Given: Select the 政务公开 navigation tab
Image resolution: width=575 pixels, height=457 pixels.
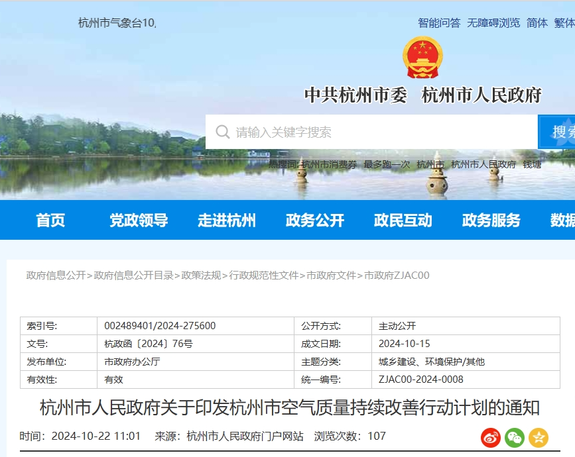Looking at the screenshot, I should [x=315, y=221].
